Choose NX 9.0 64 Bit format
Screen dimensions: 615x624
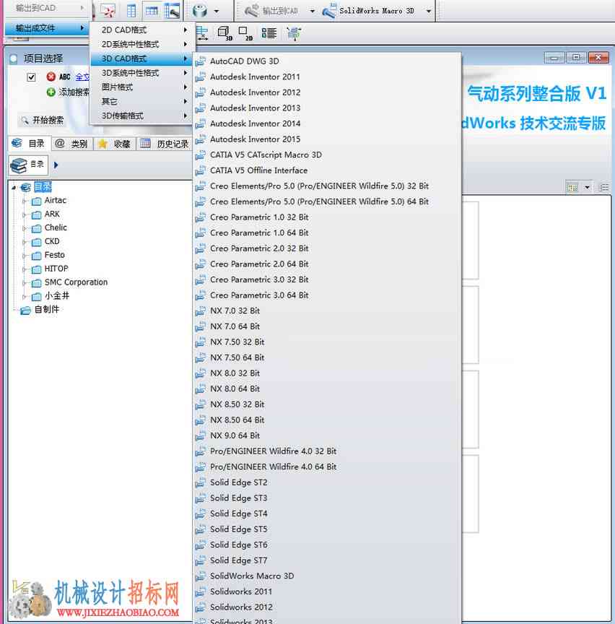[x=326, y=435]
